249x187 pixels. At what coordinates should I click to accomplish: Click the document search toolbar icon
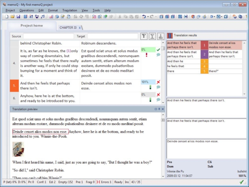tap(68, 17)
